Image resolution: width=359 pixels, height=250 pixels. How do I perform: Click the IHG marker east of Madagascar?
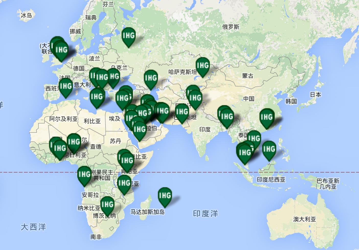click(x=165, y=197)
